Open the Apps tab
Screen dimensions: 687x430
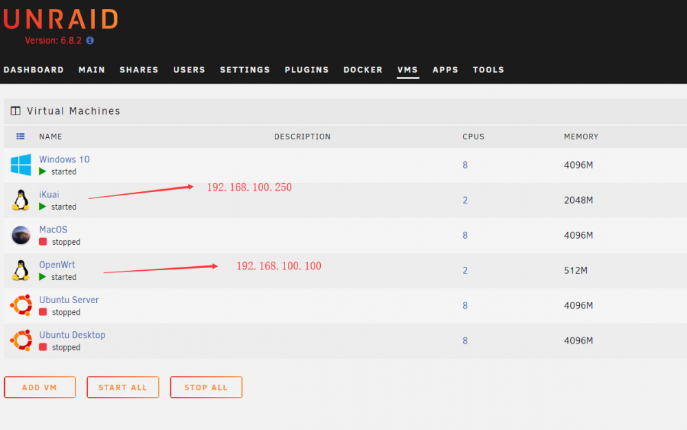[445, 69]
